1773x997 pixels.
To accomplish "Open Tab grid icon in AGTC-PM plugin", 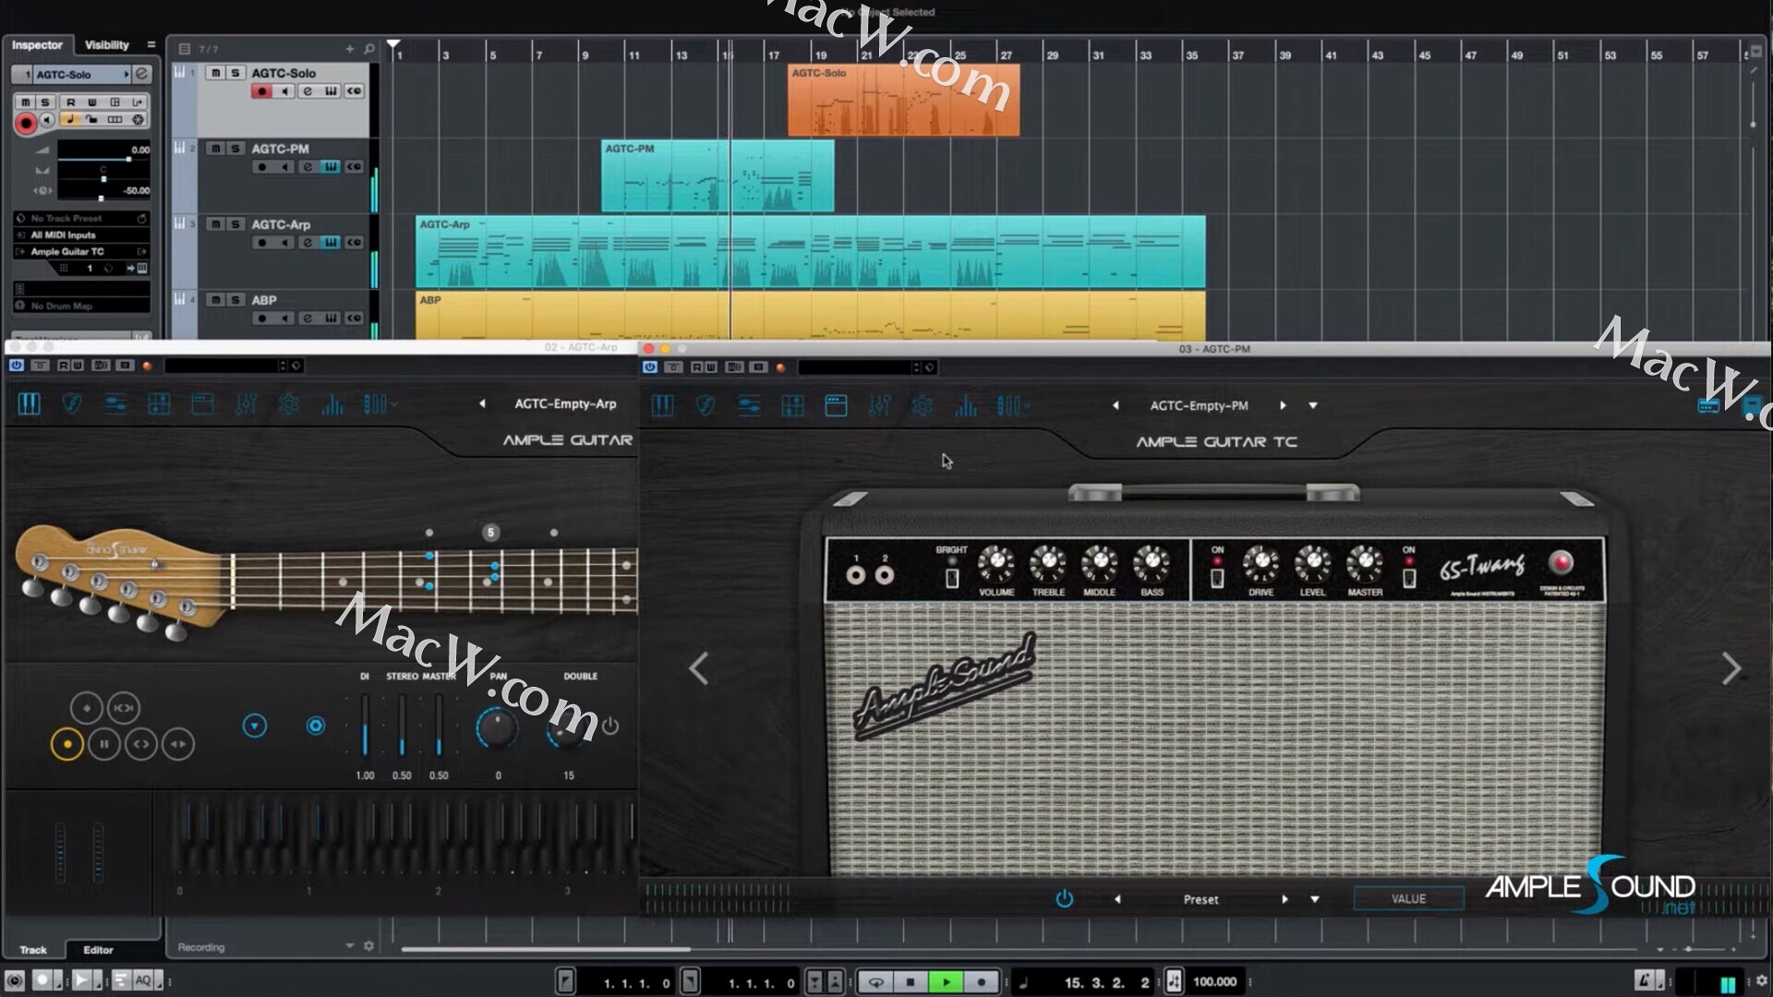I will point(792,406).
